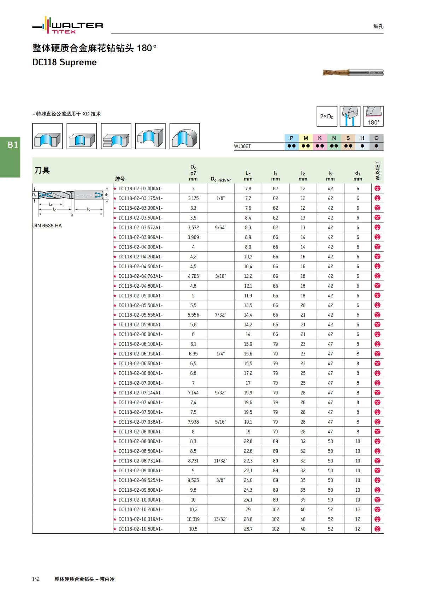Click the red star beside DC118-02-05.556A1-
Viewport: 424px width, 599px height.
(x=115, y=315)
